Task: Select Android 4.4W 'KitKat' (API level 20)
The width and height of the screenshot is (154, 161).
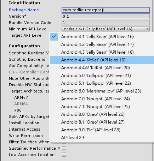Action: tap(102, 68)
